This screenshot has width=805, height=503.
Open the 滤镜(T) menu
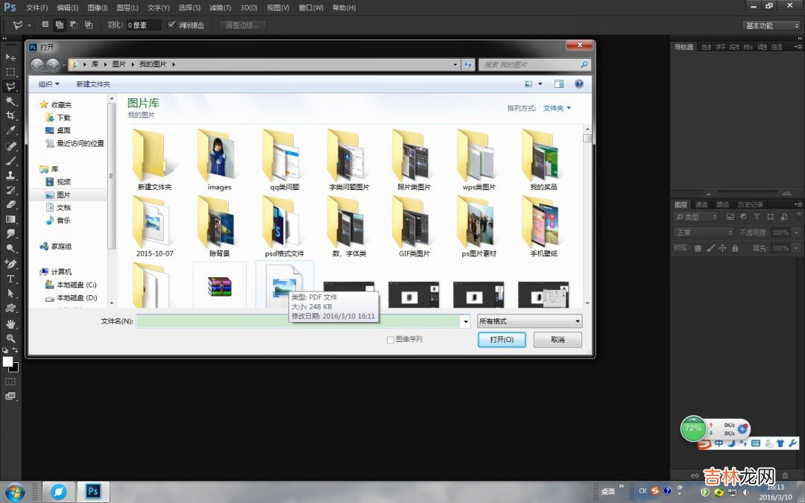(x=219, y=7)
